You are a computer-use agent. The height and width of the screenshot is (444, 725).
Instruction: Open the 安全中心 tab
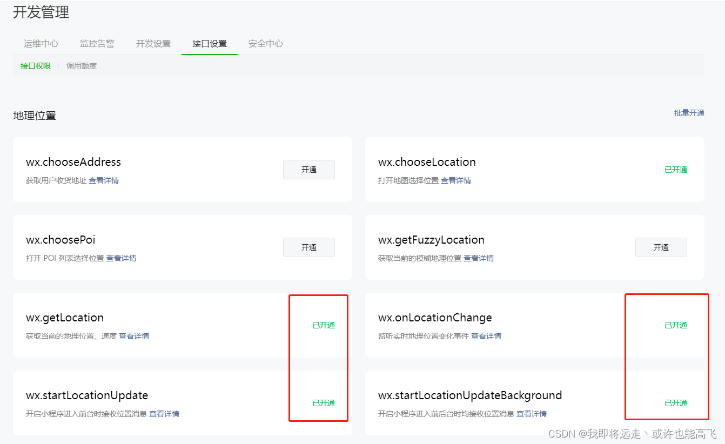point(265,44)
